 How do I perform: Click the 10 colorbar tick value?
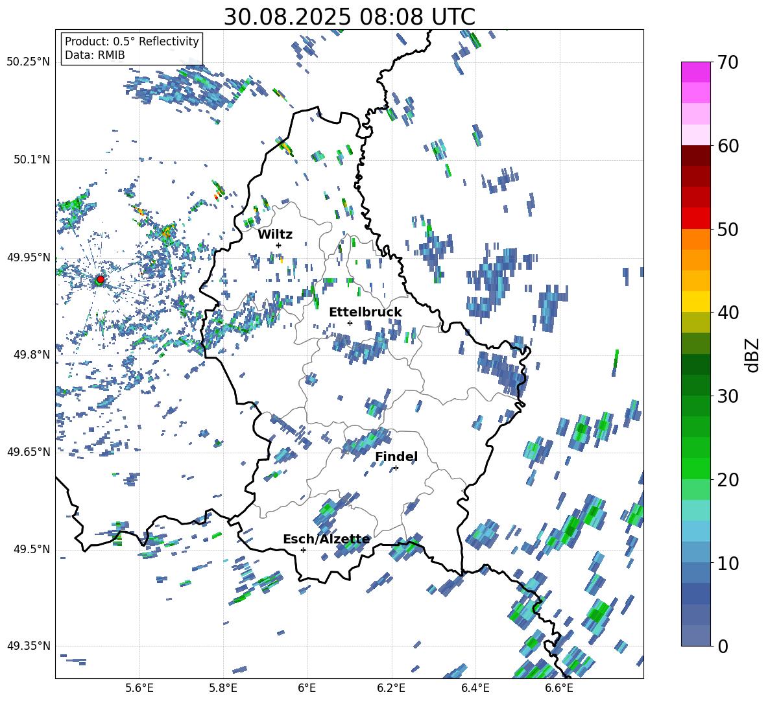click(728, 563)
